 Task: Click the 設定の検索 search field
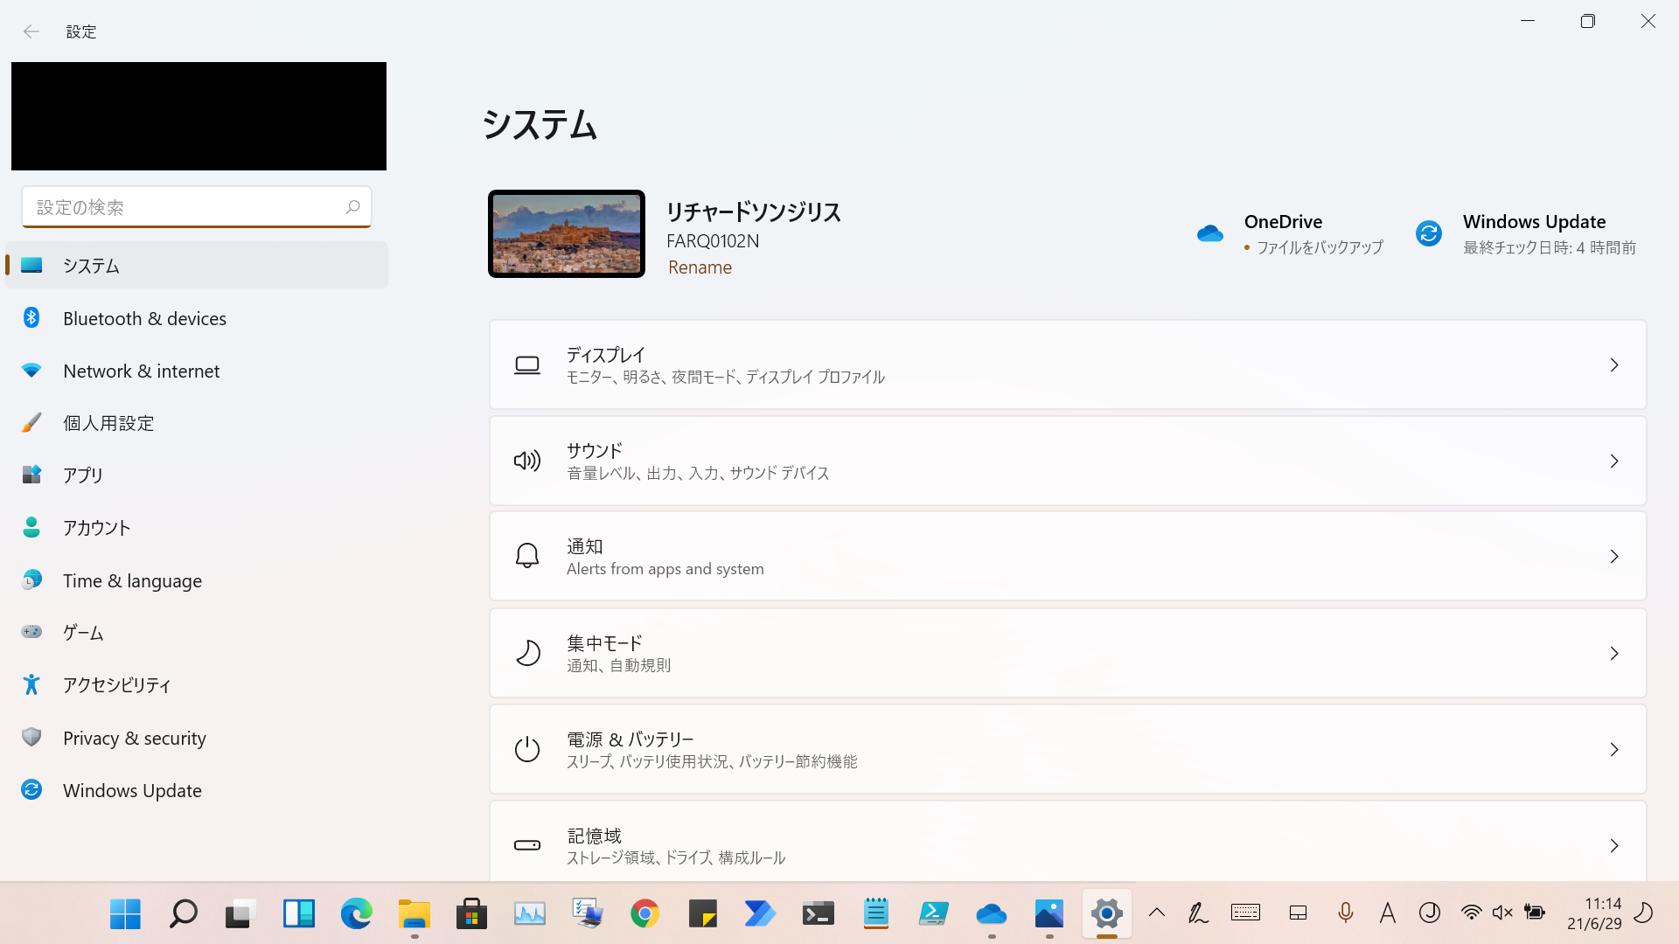click(x=188, y=207)
